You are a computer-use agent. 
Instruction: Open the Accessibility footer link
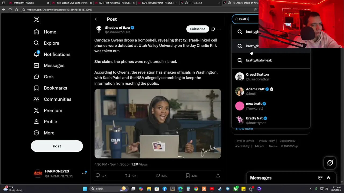tap(242, 146)
